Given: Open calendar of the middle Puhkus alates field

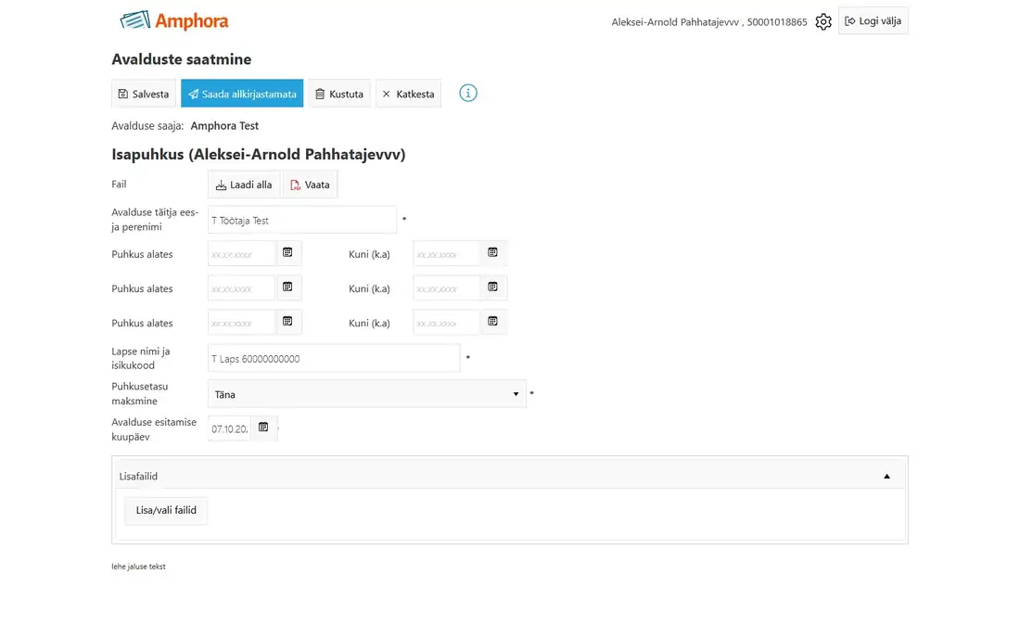Looking at the screenshot, I should (x=287, y=287).
